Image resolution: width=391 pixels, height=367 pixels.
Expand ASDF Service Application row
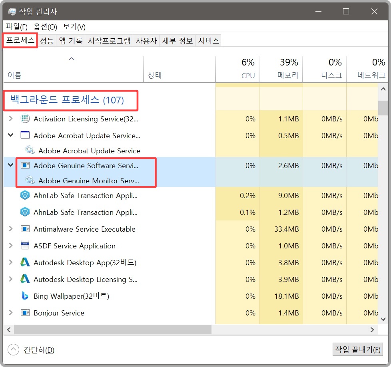[x=10, y=246]
